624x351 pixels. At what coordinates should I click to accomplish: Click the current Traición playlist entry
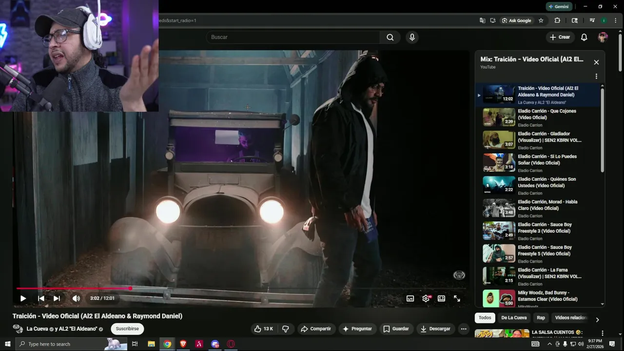pyautogui.click(x=539, y=95)
